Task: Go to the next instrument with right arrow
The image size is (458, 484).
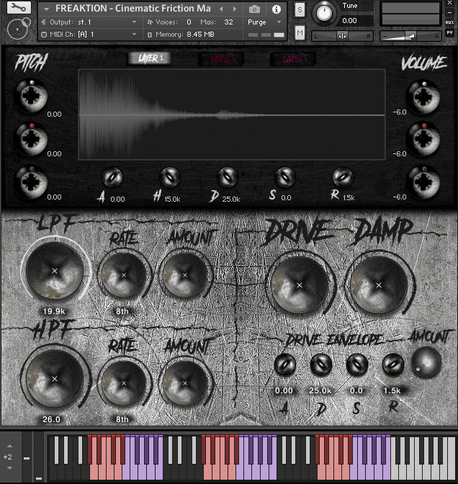Action: tap(235, 9)
